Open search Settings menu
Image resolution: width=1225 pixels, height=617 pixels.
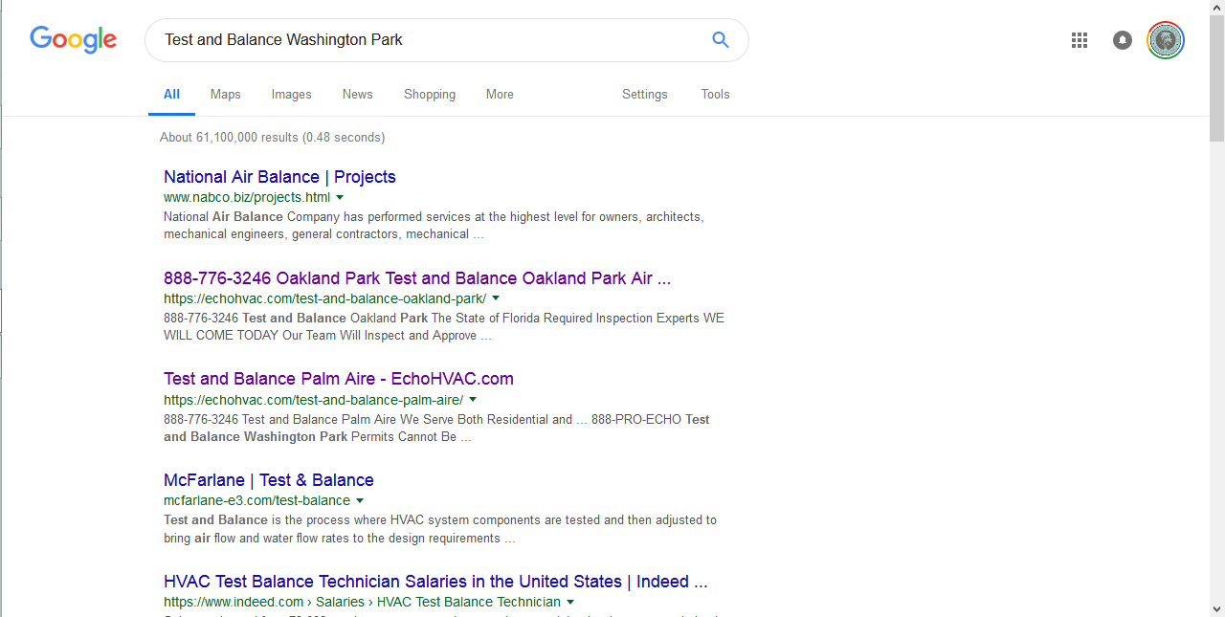(644, 95)
